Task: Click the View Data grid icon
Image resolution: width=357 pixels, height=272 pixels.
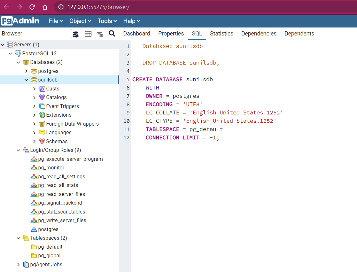Action: coord(88,34)
